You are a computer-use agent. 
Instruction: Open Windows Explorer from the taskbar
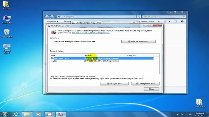point(27,114)
